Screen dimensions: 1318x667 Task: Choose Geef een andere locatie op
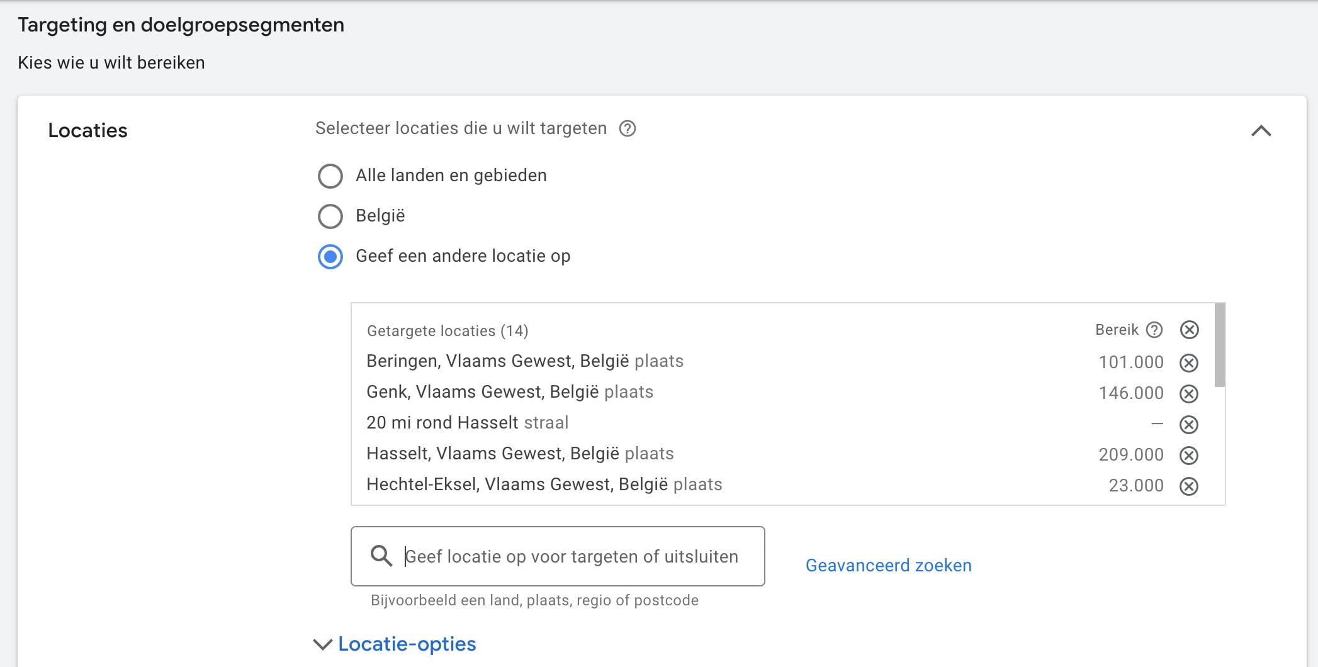tap(330, 257)
